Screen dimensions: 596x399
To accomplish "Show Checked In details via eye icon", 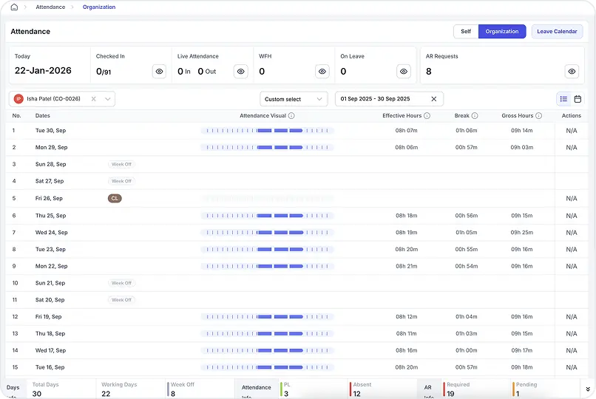I will click(159, 72).
